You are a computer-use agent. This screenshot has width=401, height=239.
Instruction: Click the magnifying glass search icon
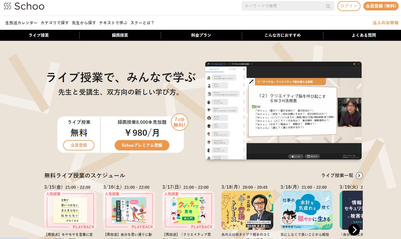(328, 6)
